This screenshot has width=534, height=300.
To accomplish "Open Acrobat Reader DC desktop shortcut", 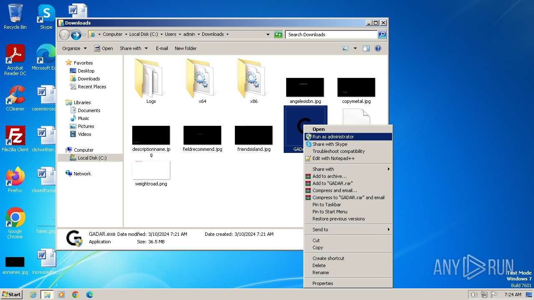I will point(15,60).
